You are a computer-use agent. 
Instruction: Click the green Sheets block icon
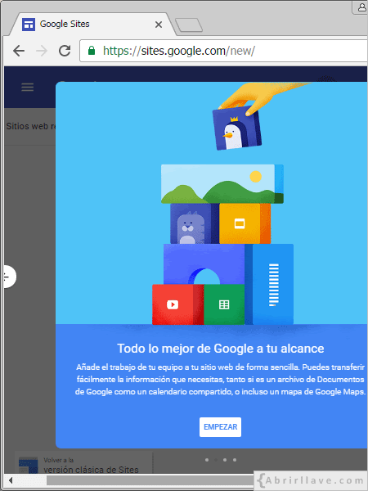[224, 304]
